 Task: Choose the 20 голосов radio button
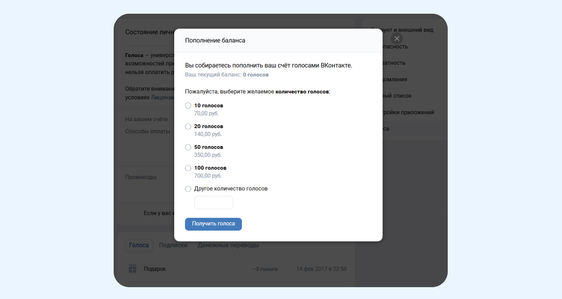(x=188, y=126)
